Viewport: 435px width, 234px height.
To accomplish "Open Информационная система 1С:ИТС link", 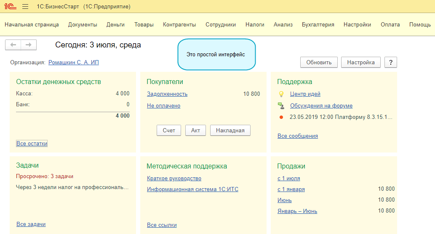I will pos(192,189).
